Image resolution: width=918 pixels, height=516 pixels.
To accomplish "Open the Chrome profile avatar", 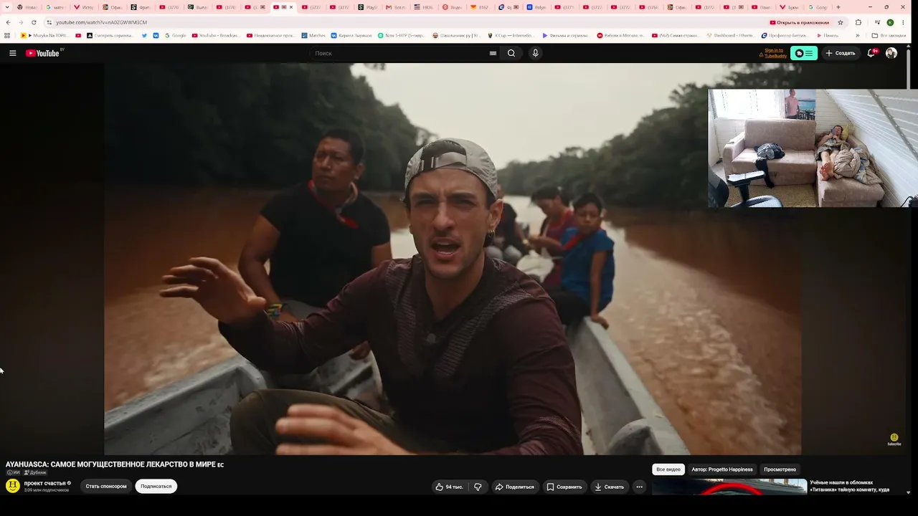I will 890,22.
